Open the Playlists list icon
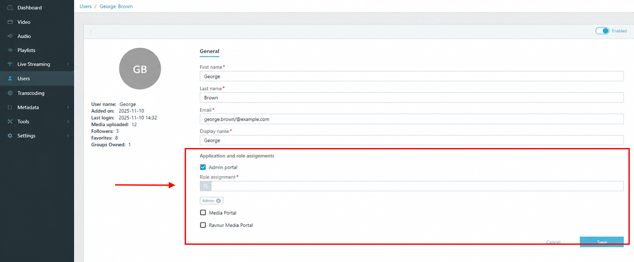The width and height of the screenshot is (634, 262). [x=10, y=50]
